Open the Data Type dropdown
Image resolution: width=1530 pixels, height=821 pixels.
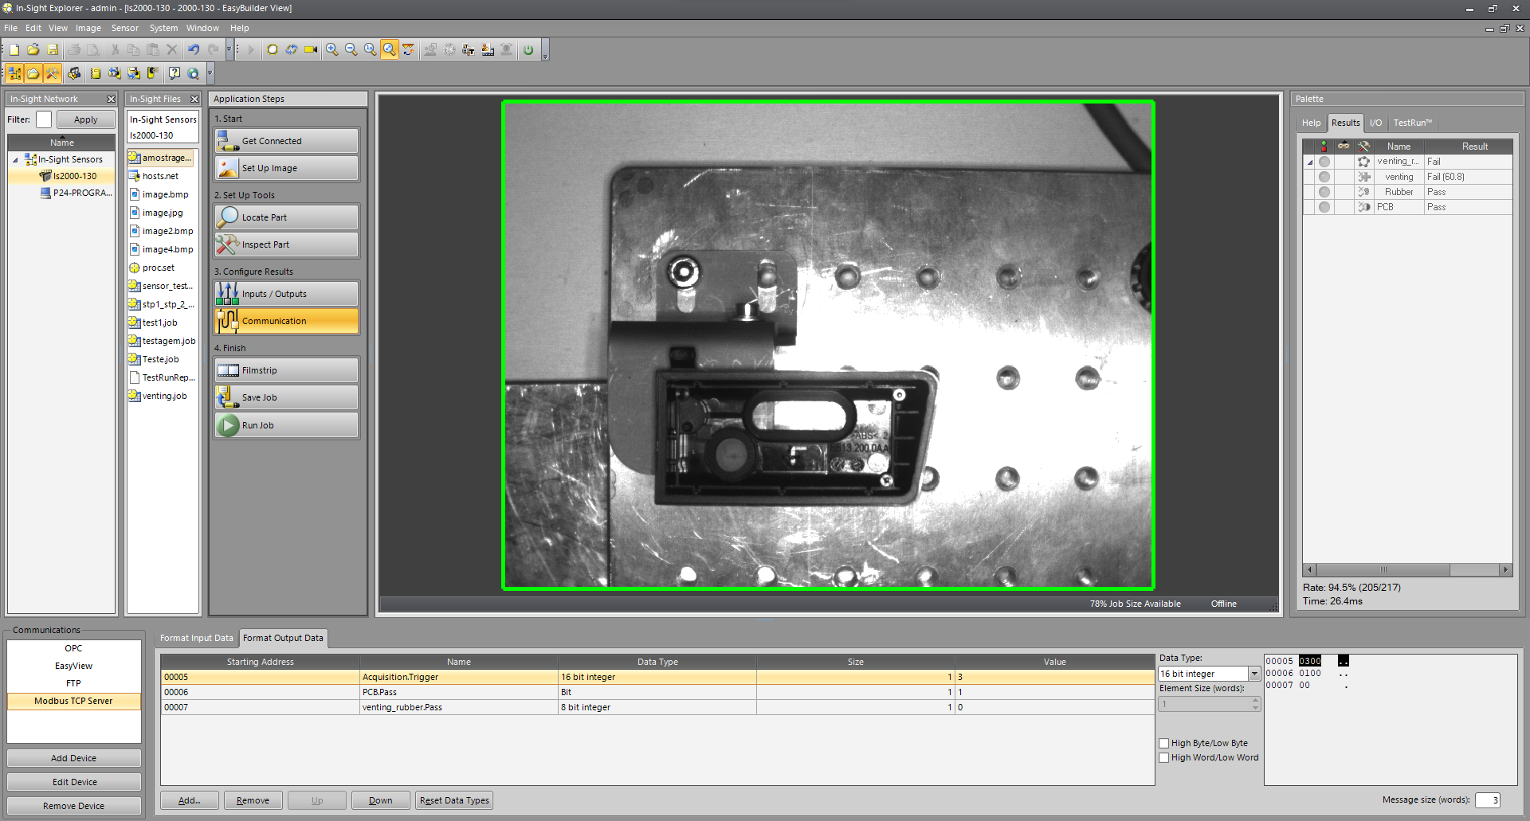[x=1253, y=674]
